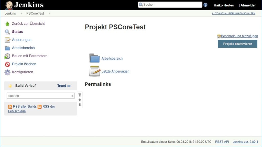Open the search help question mark icon
The height and width of the screenshot is (147, 262).
(205, 5)
